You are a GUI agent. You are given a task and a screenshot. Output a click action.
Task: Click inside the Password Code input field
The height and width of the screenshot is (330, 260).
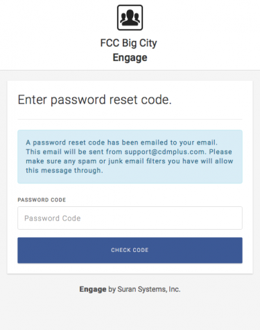(x=130, y=218)
